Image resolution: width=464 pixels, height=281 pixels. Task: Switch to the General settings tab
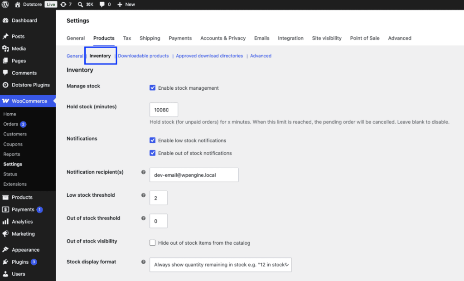pyautogui.click(x=76, y=38)
